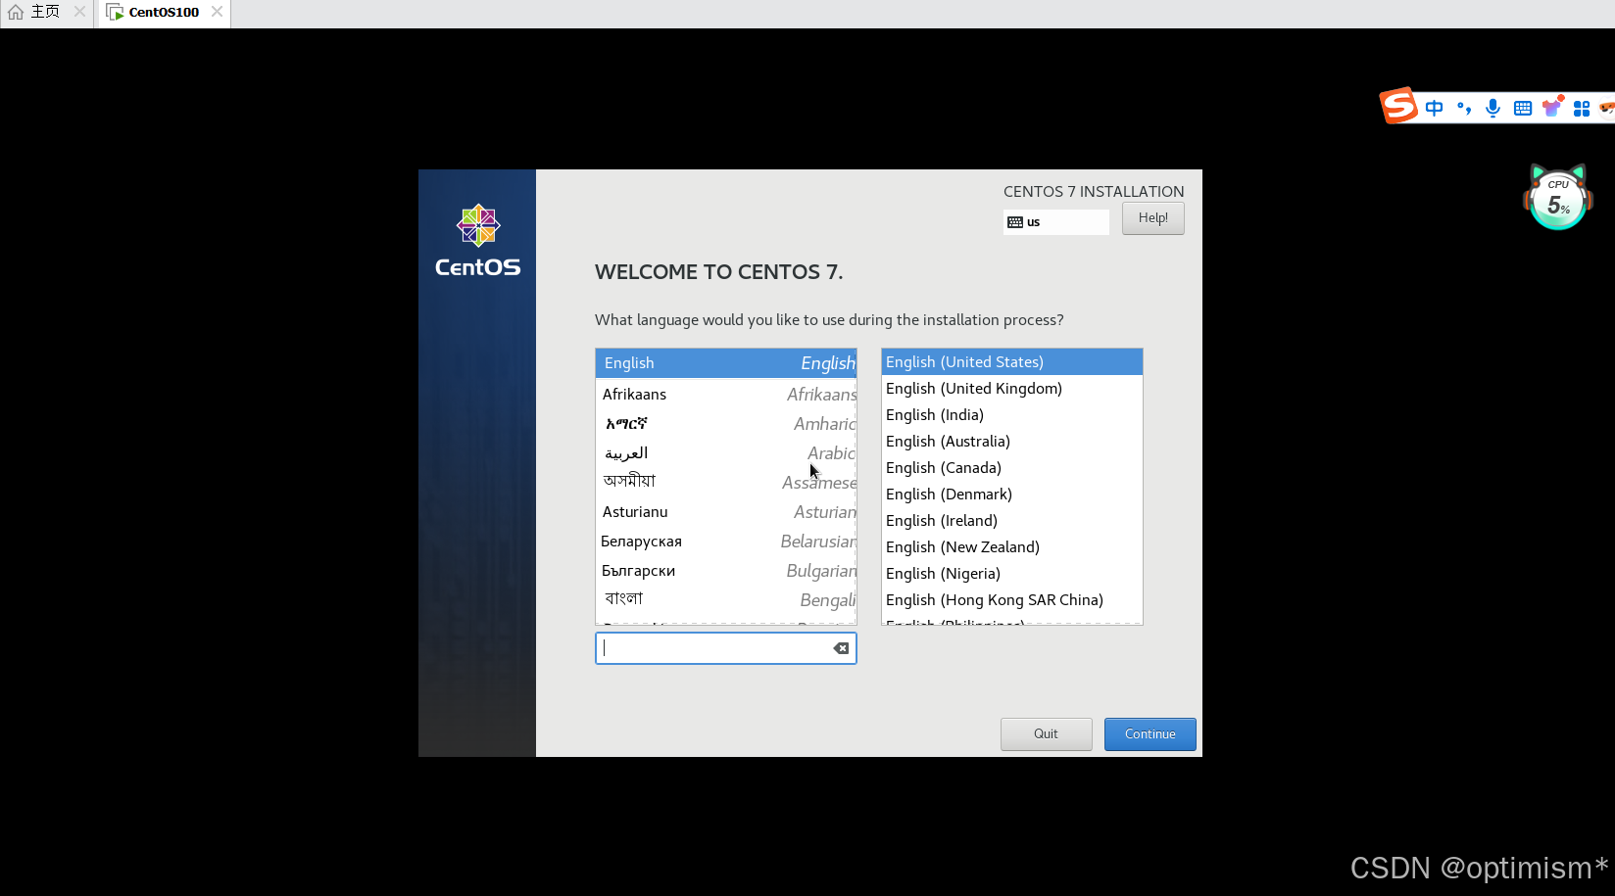Open the Sogou skin shirt icon
1615x896 pixels.
(x=1552, y=107)
